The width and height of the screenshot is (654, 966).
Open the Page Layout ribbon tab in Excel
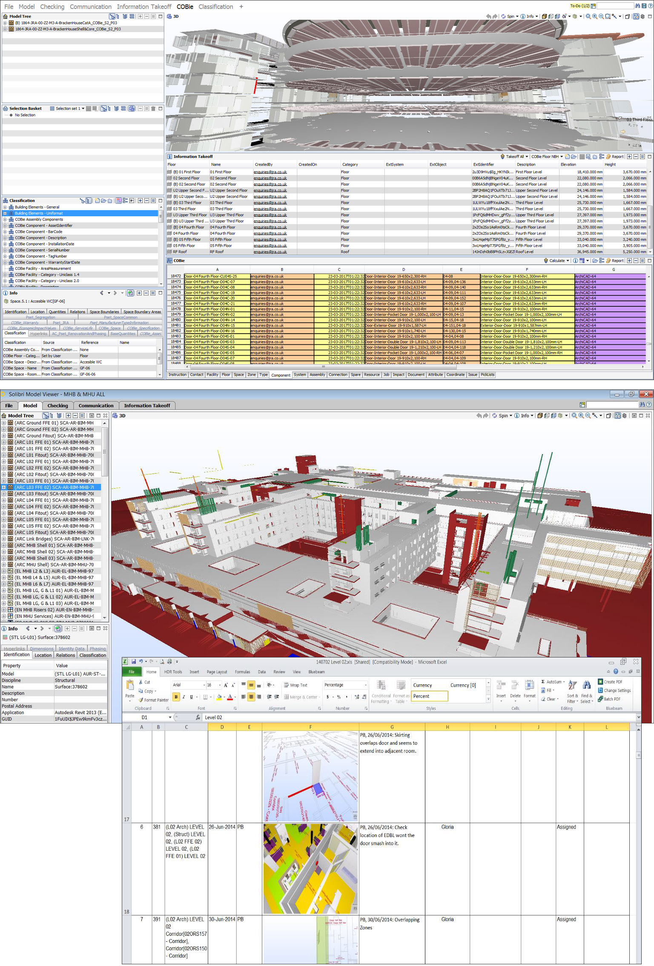coord(217,672)
